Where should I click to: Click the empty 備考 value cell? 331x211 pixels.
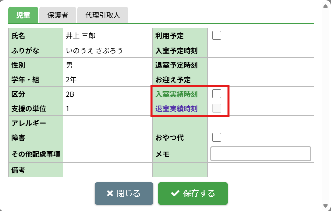coord(108,170)
